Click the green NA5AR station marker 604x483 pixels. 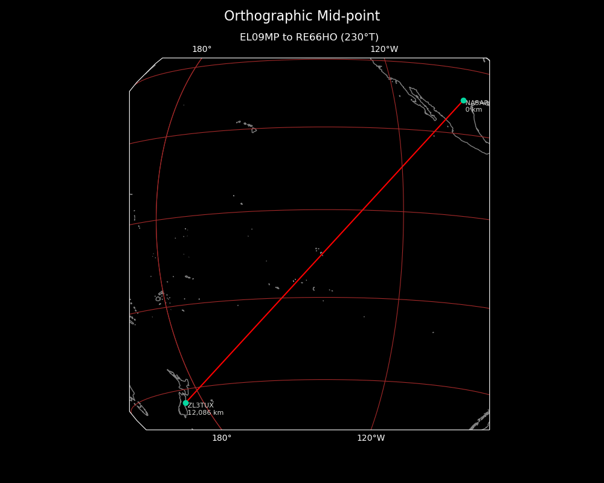click(463, 101)
